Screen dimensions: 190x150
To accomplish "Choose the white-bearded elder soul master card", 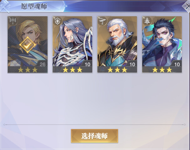I will (x=117, y=45).
